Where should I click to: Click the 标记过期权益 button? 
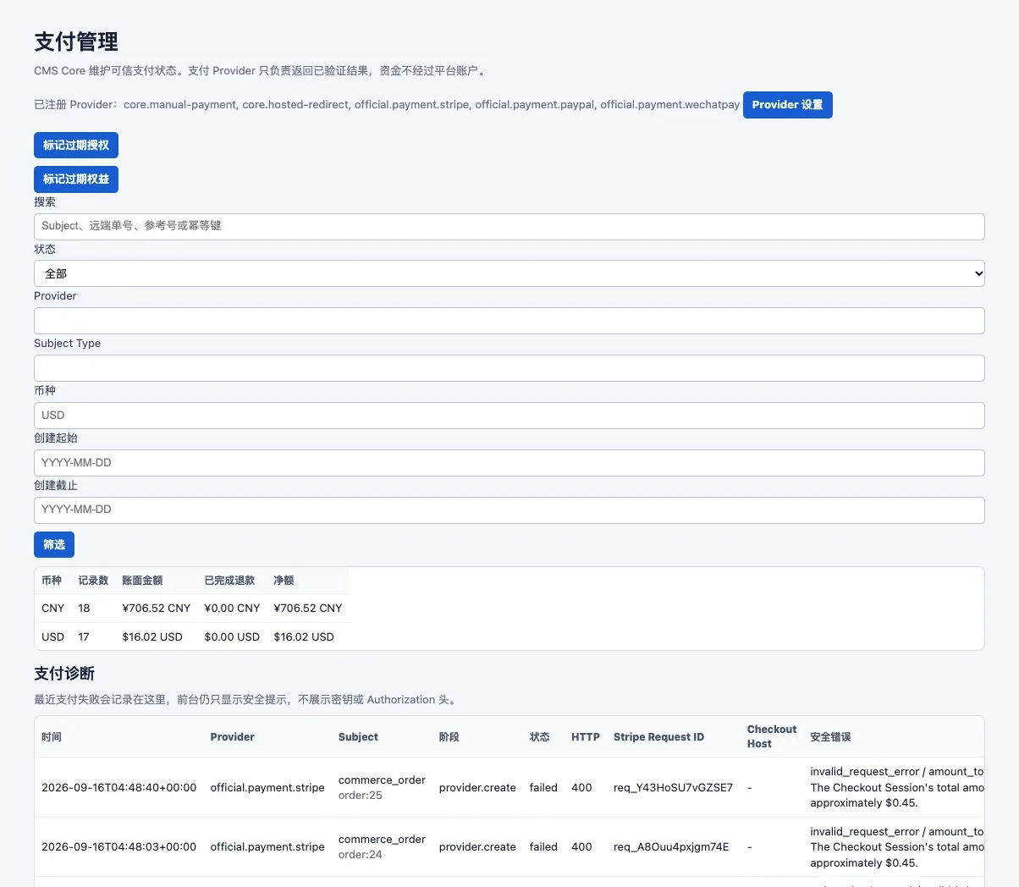[x=76, y=179]
